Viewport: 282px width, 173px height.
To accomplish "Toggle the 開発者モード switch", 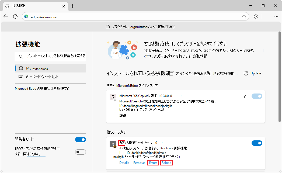I will point(80,140).
